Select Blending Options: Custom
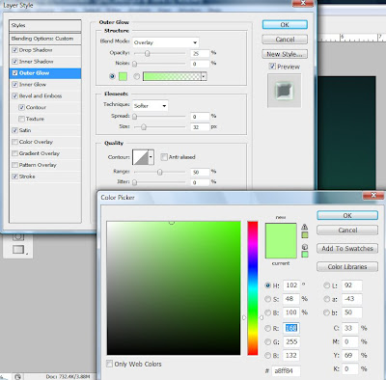Viewport: 386px width, 380px height. coord(45,39)
